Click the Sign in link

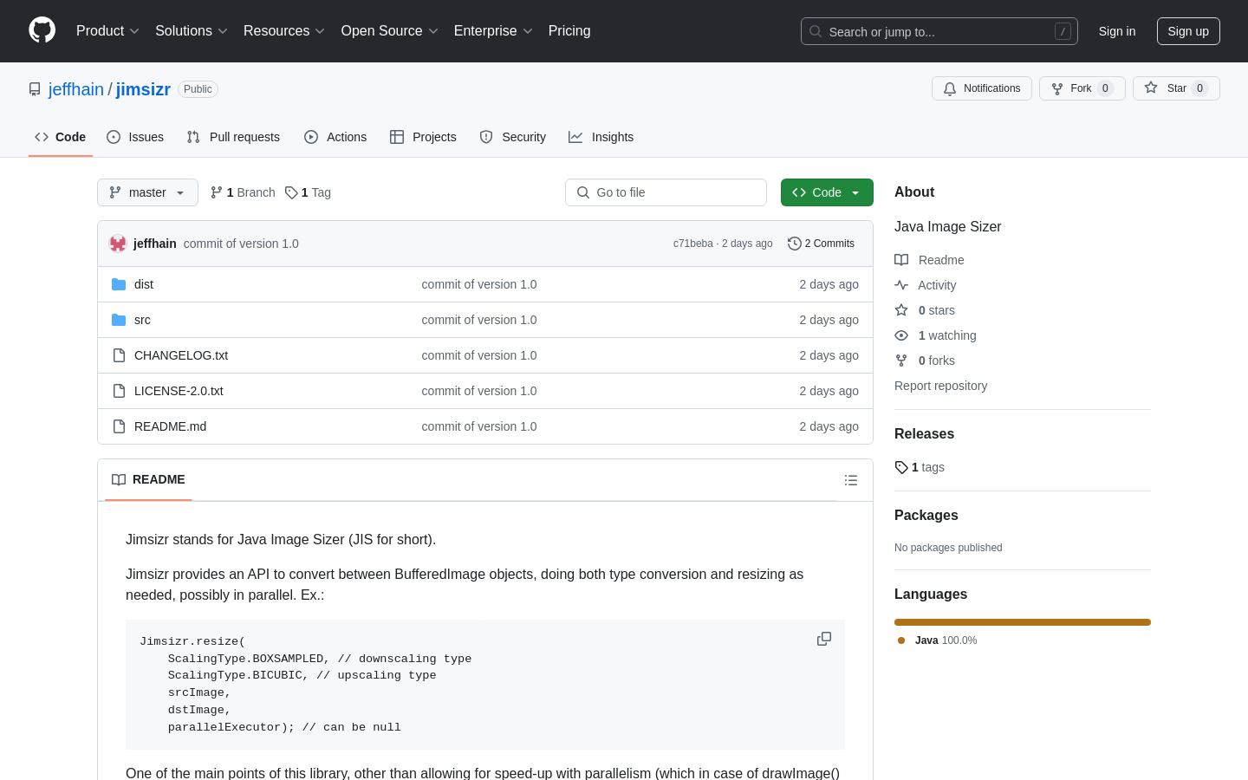(1116, 31)
